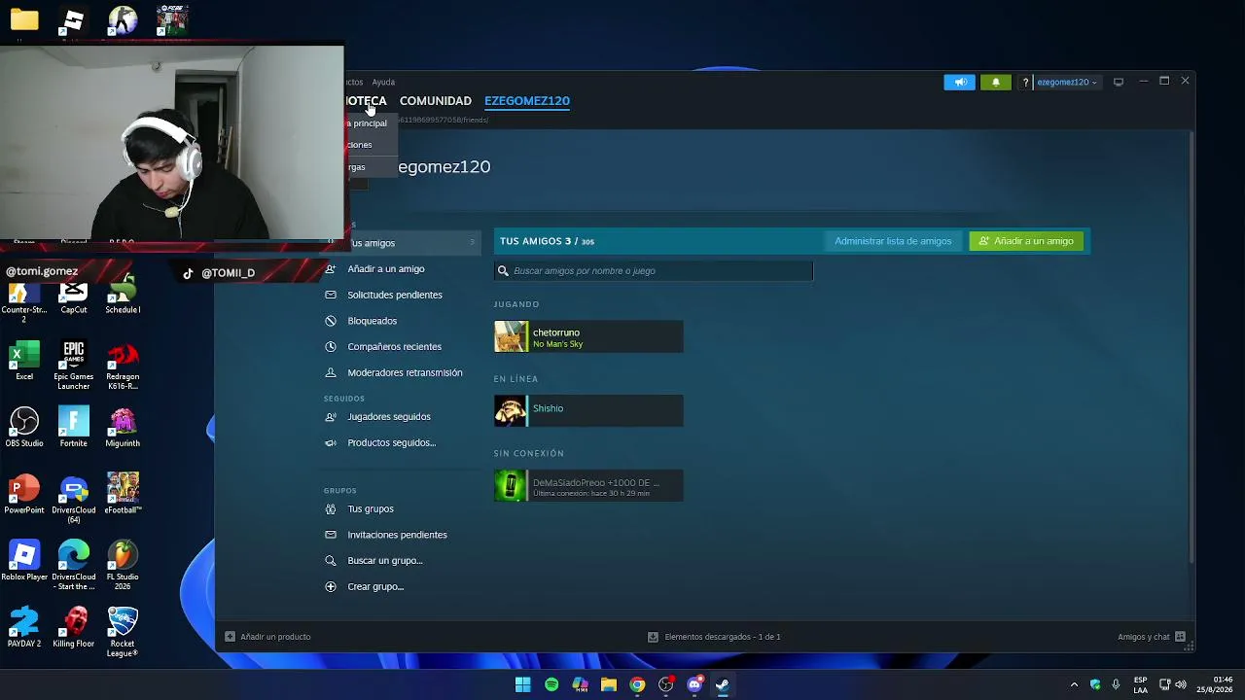Open Discord from the taskbar
The image size is (1245, 700).
[x=694, y=685]
